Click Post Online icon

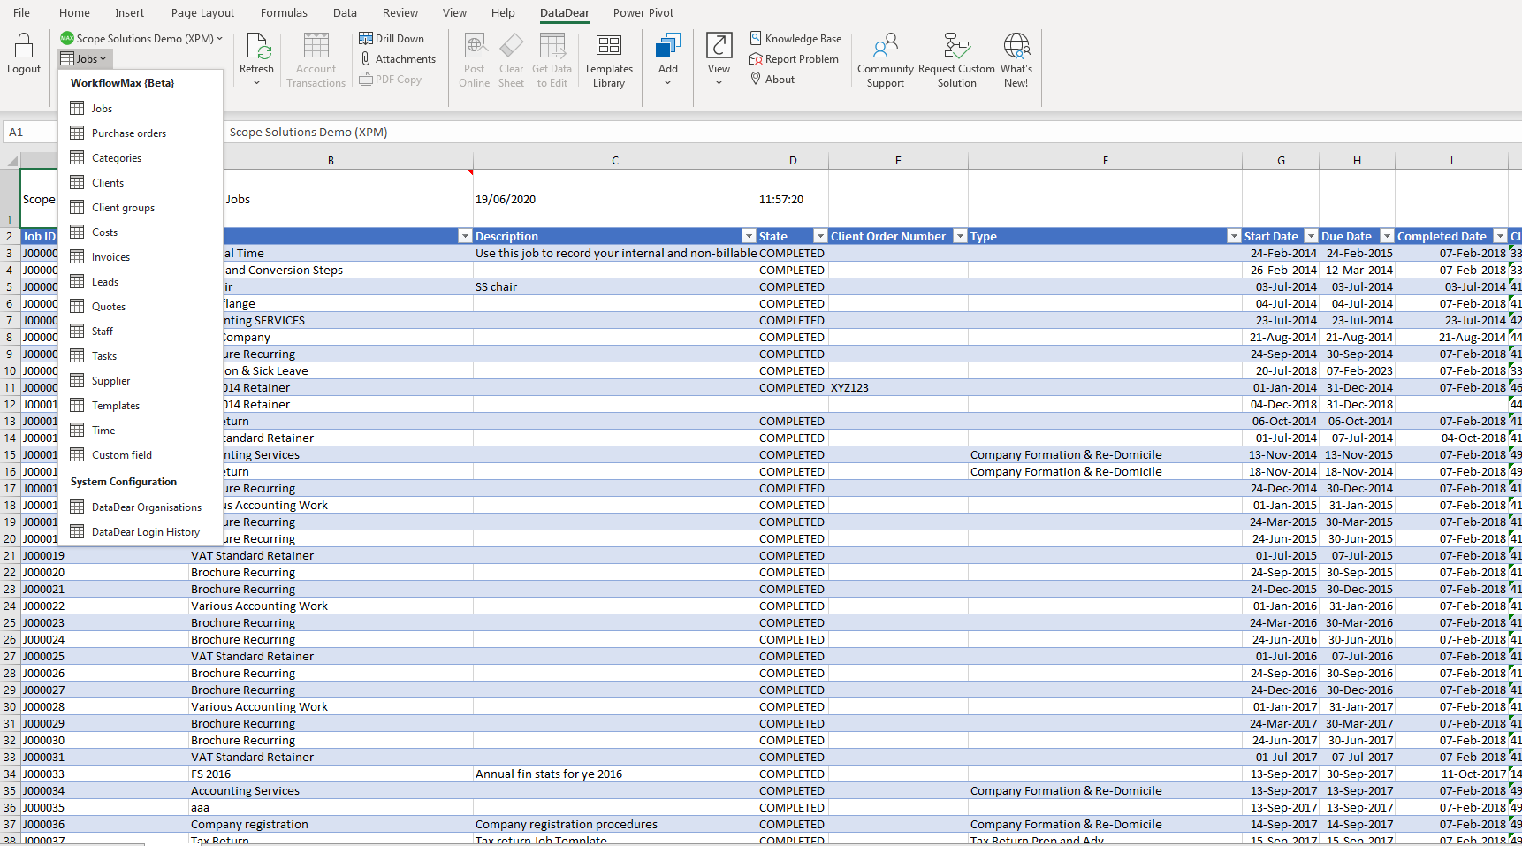475,46
